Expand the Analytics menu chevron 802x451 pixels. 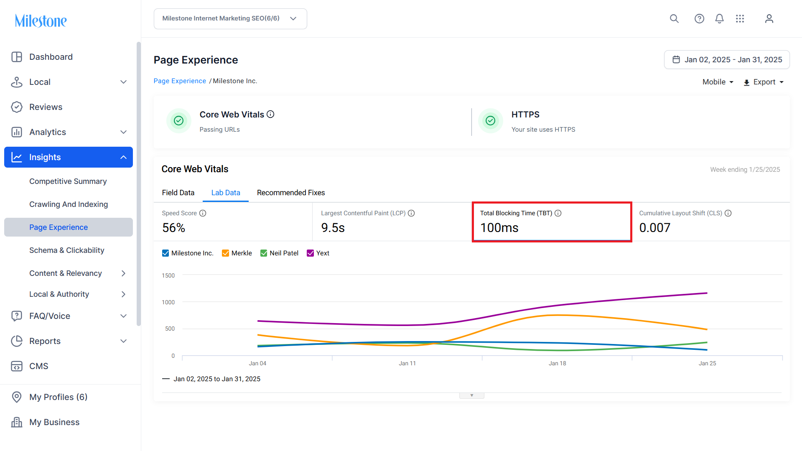click(123, 132)
